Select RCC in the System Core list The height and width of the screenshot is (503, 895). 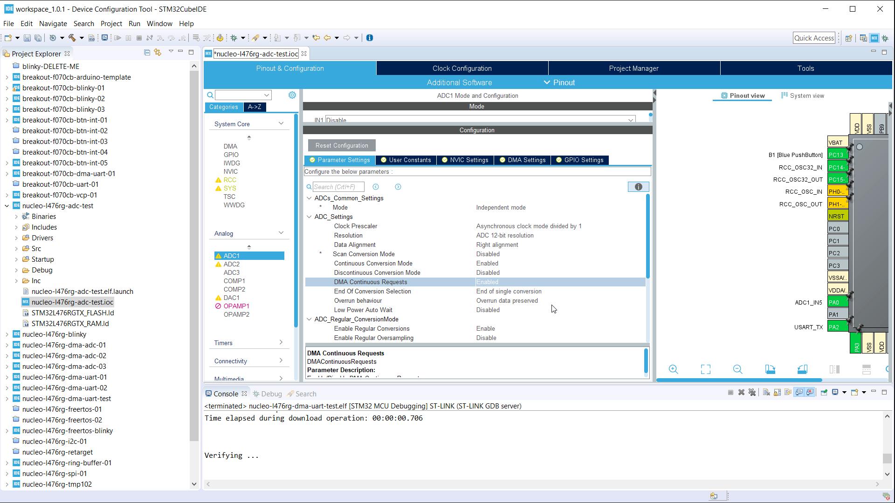pyautogui.click(x=230, y=180)
